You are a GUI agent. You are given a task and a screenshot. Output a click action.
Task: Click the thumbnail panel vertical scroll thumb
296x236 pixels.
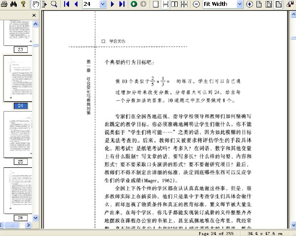[x=36, y=45]
